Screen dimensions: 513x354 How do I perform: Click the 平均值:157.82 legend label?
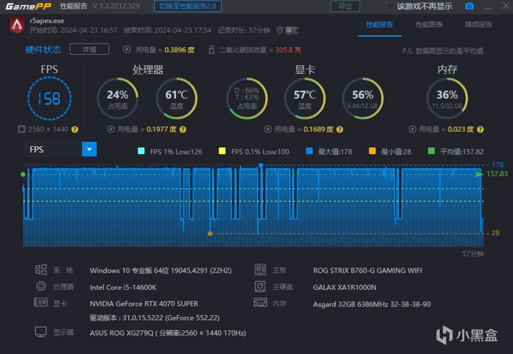462,152
